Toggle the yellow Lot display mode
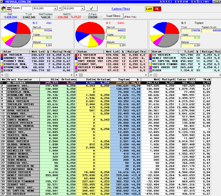This screenshot has height=196, width=221. [x=149, y=9]
